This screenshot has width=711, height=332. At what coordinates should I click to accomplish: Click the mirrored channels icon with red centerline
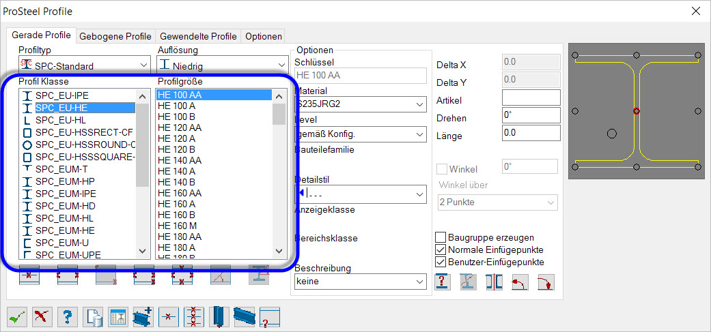pos(494,282)
